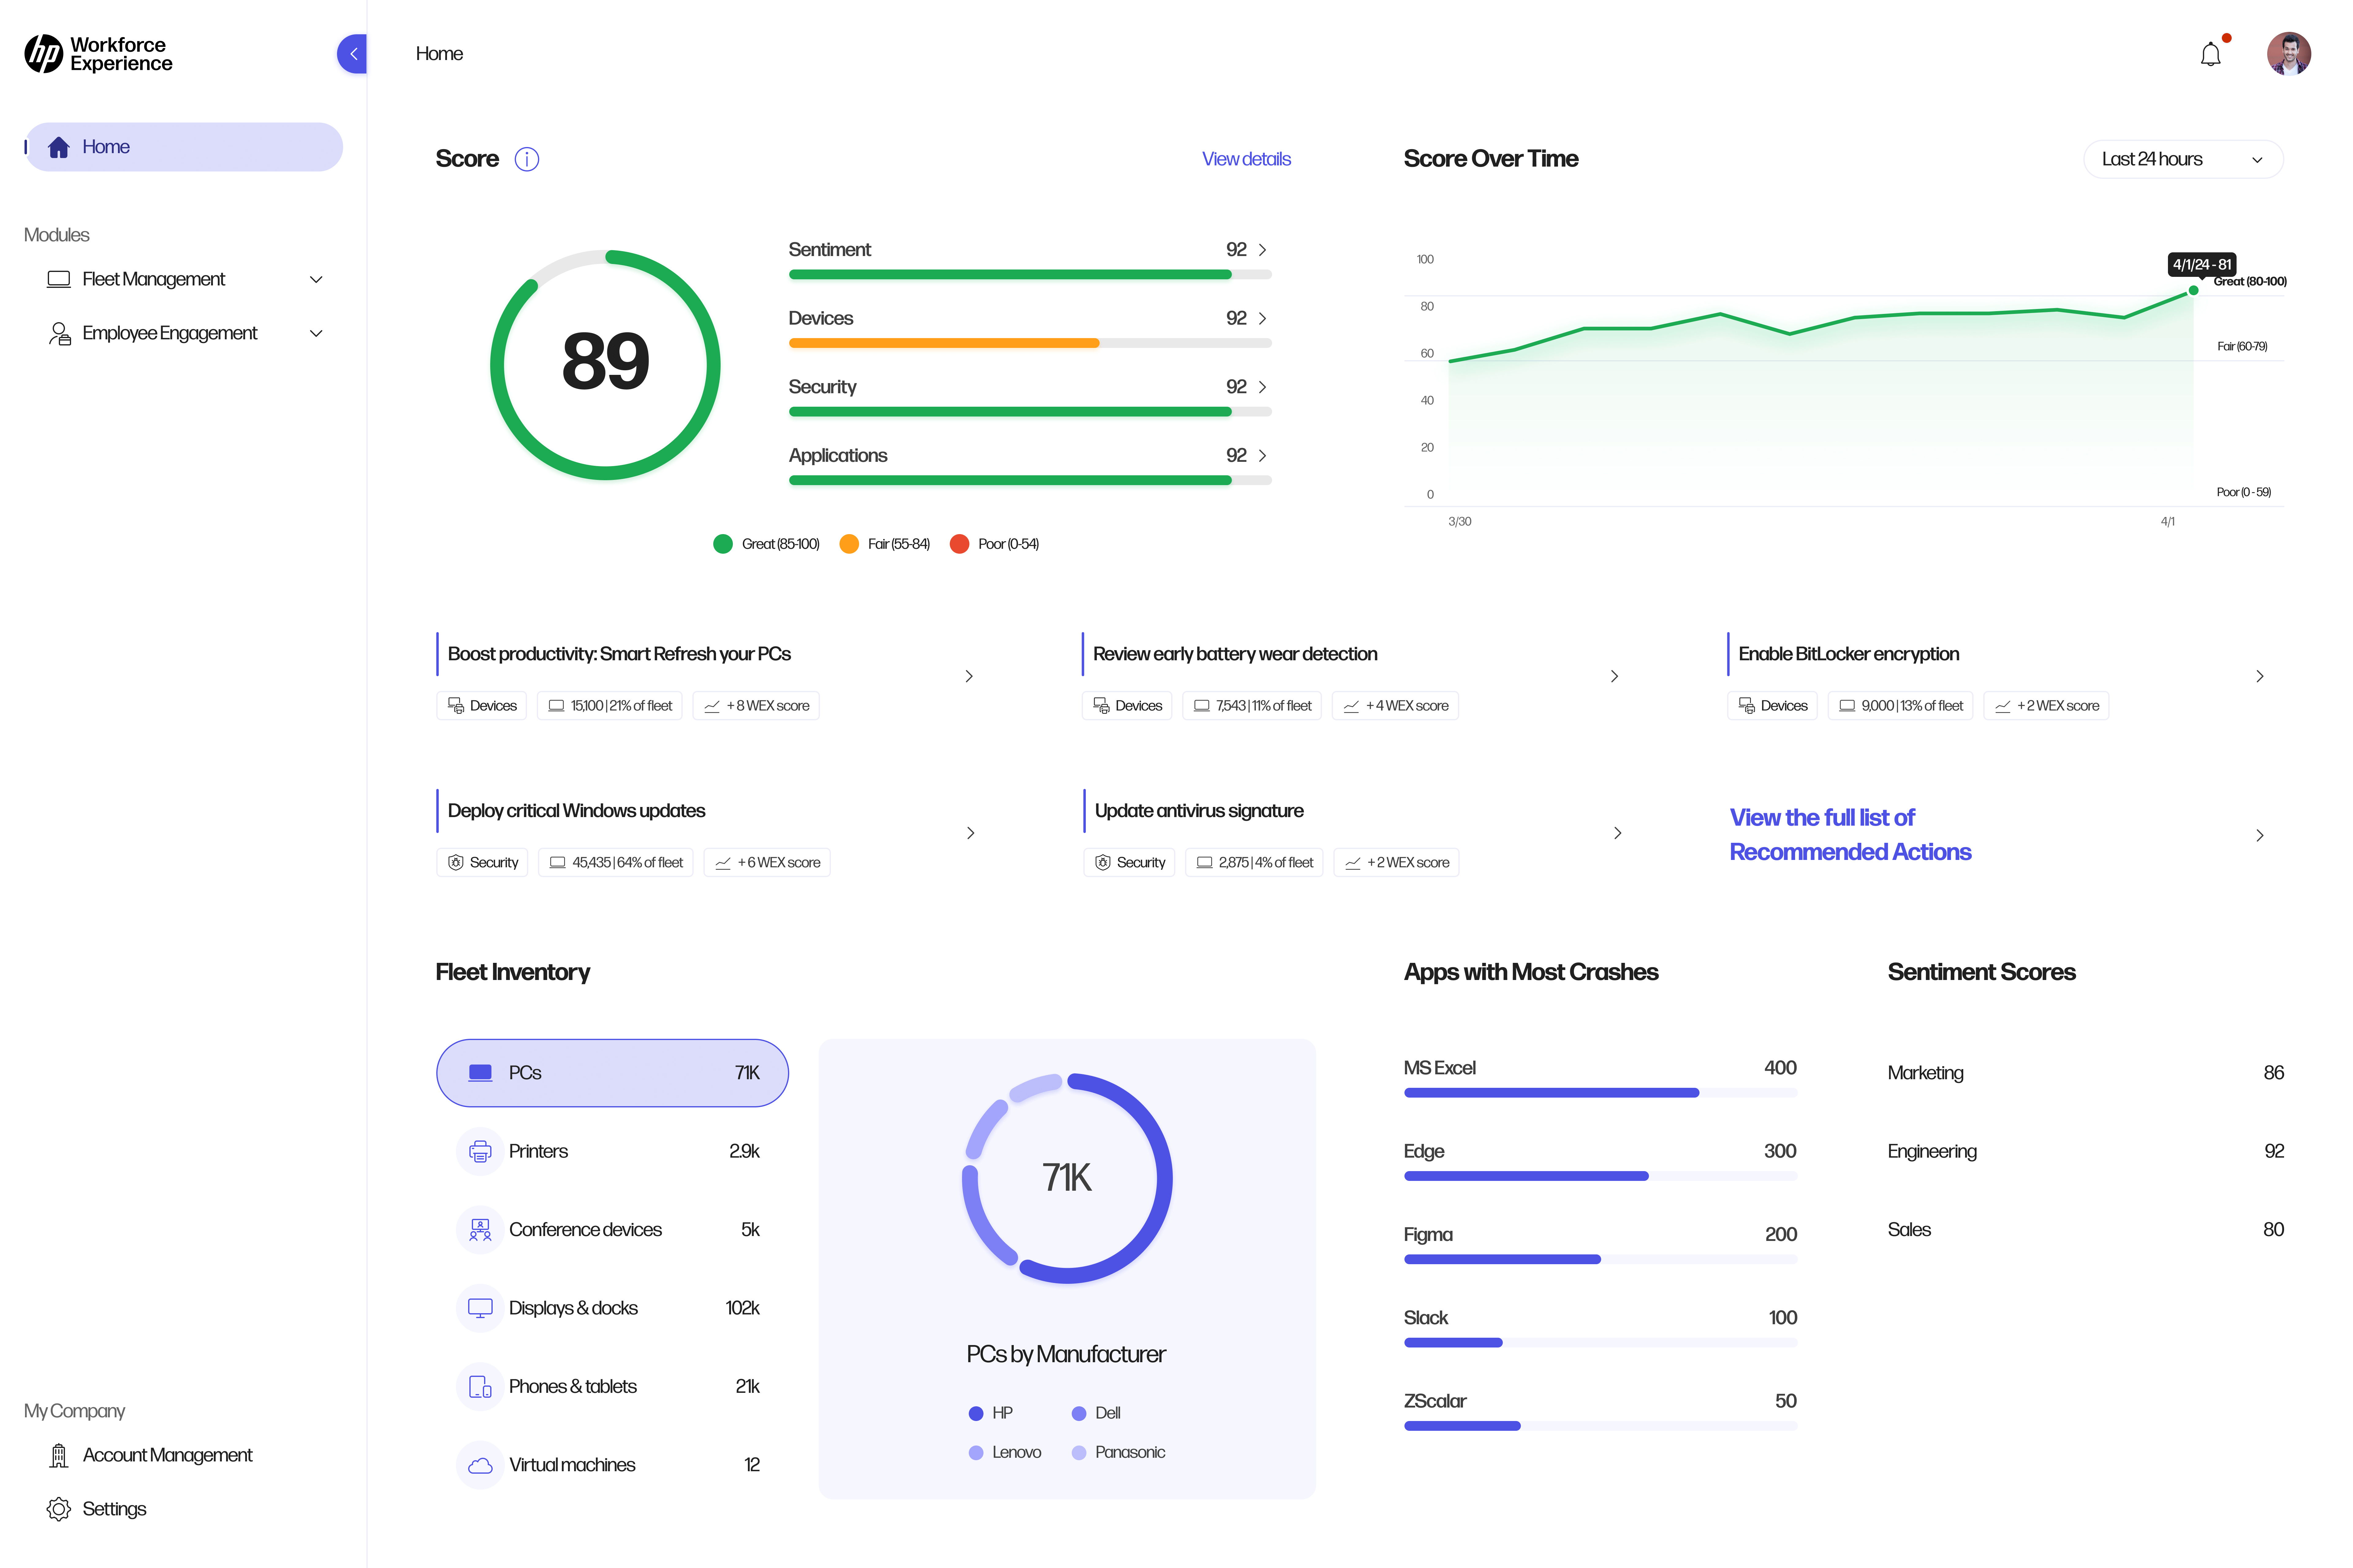The height and width of the screenshot is (1568, 2353).
Task: Click the Fair (55-84) orange legend dot
Action: 849,544
